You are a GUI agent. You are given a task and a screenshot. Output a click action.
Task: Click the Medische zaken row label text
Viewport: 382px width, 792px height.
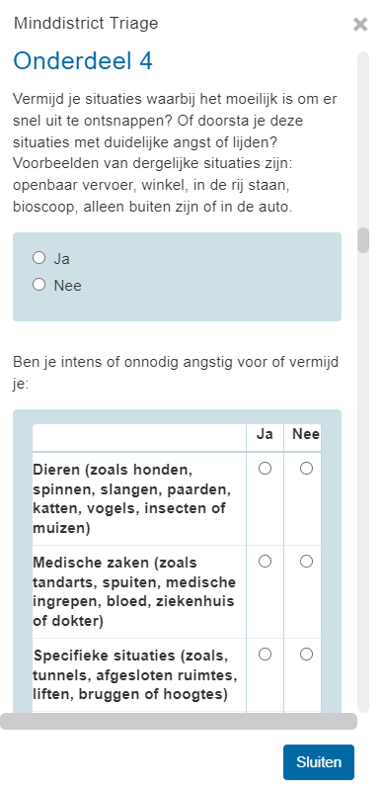tap(134, 591)
